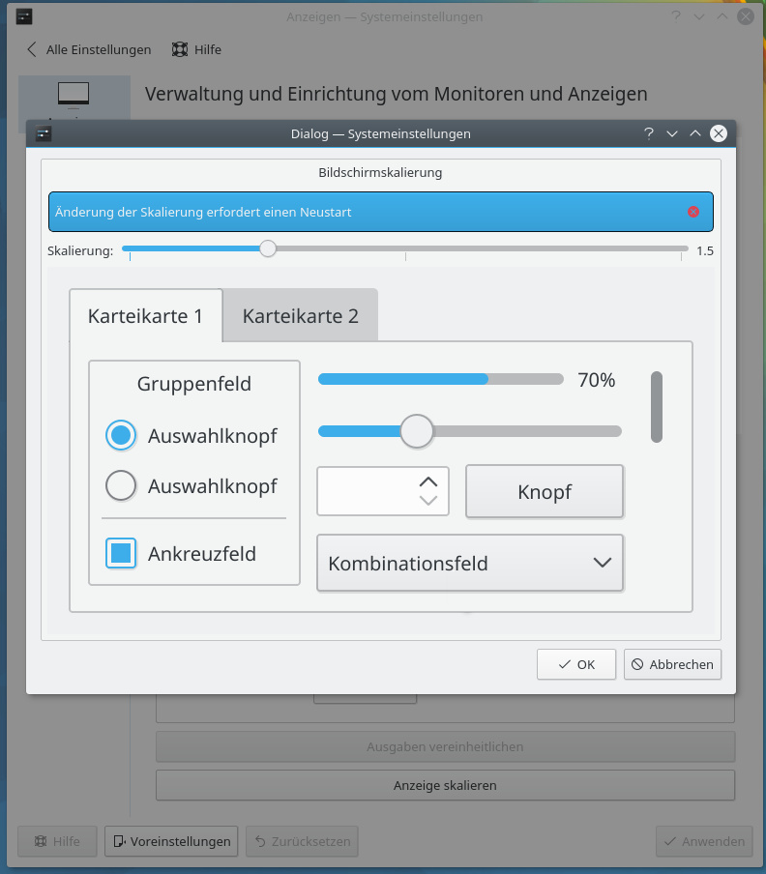
Task: Click the monitor display icon in sidebar
Action: tap(74, 95)
